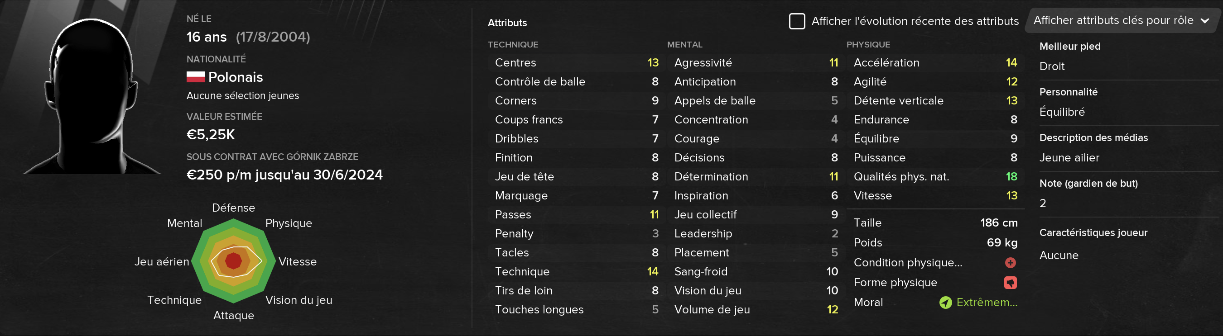Click the Extrêmem... moral status text
The height and width of the screenshot is (336, 1223).
(x=987, y=303)
